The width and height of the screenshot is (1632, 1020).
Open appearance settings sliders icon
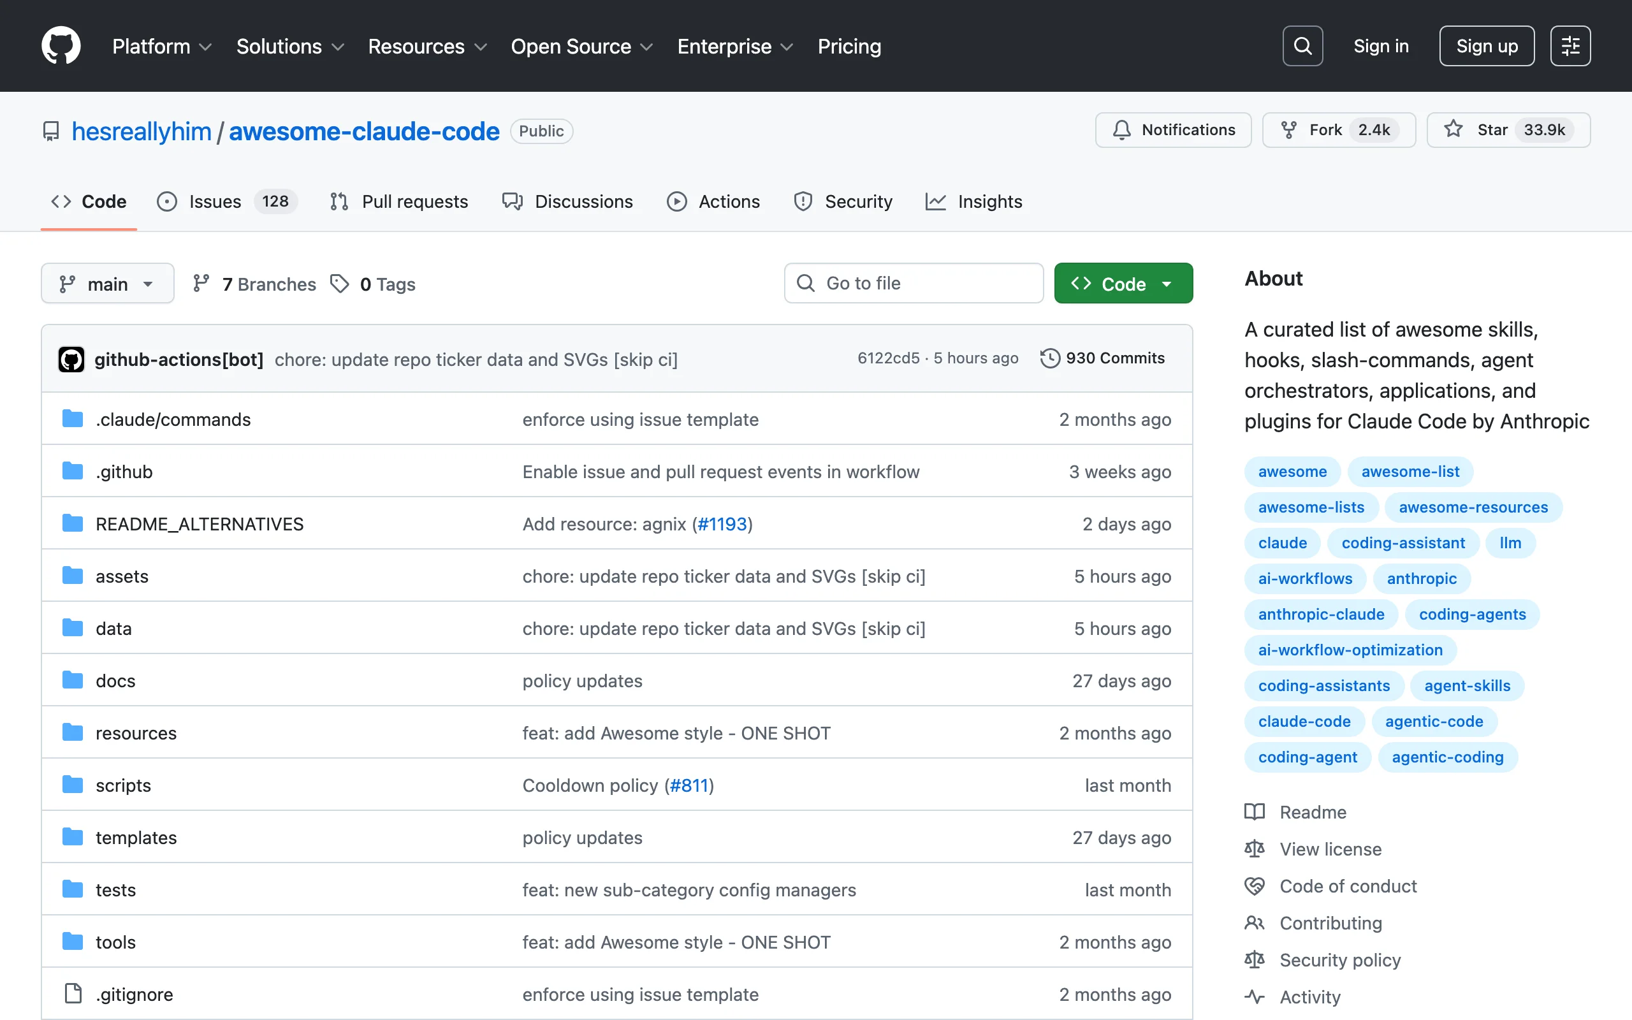(1570, 46)
